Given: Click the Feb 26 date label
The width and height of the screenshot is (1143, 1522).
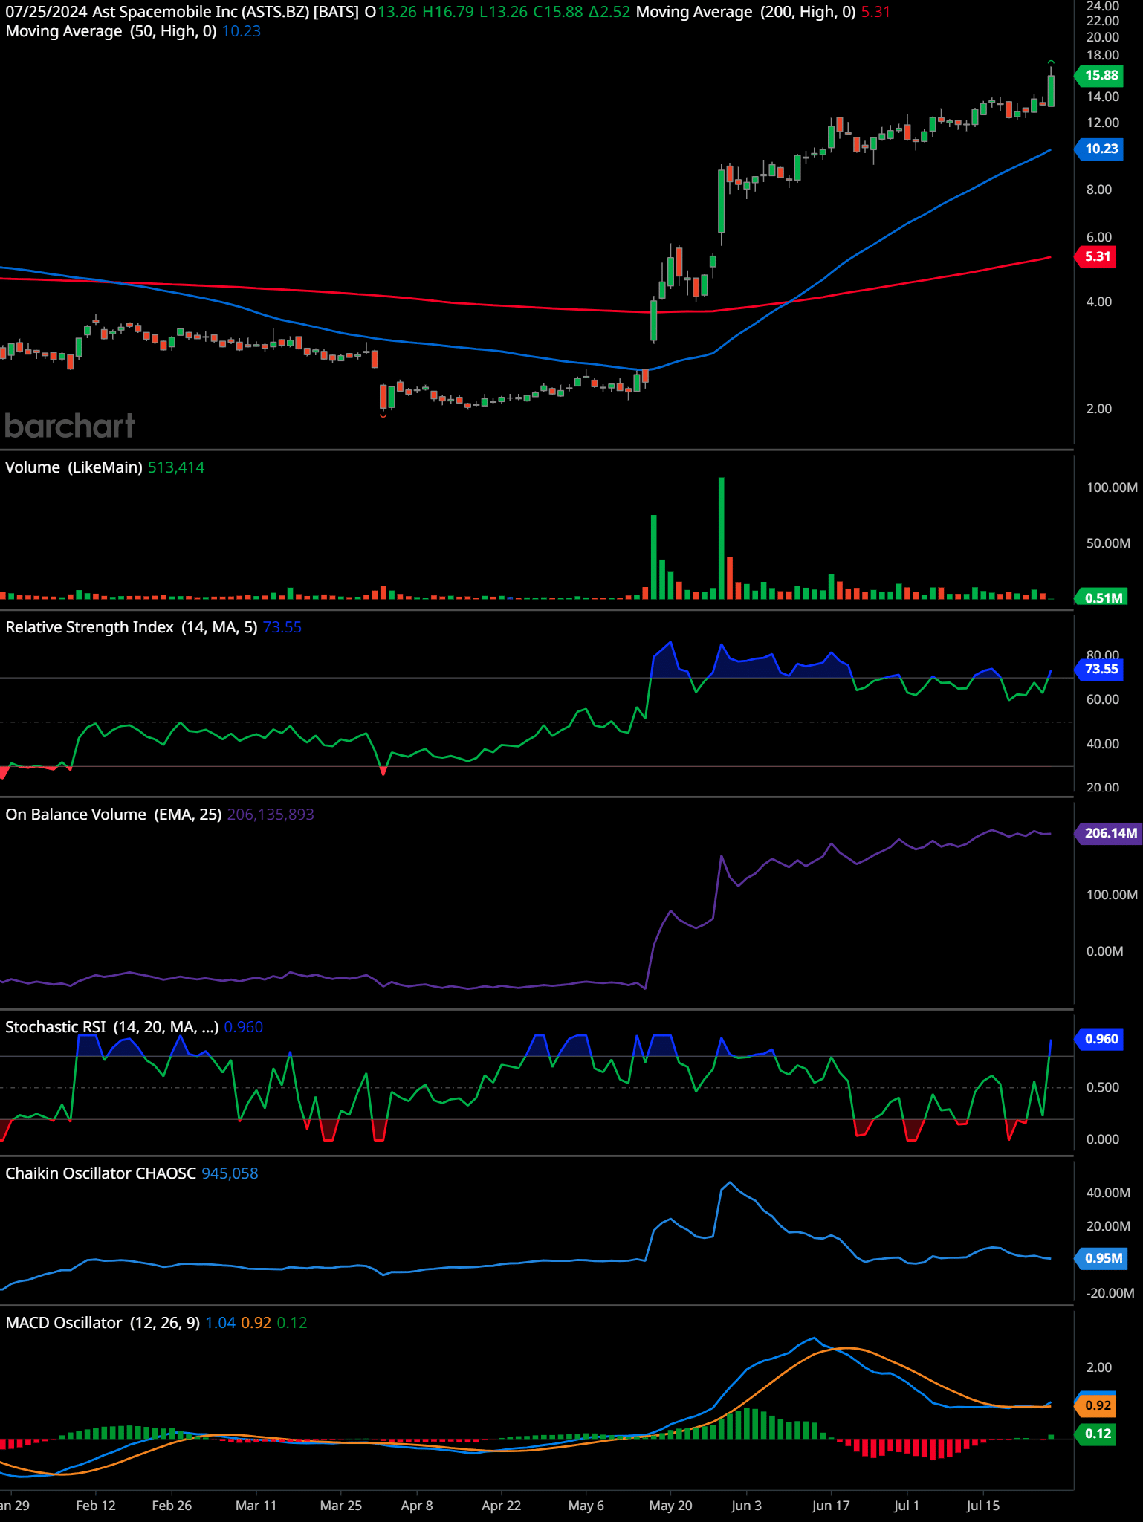Looking at the screenshot, I should 172,1506.
